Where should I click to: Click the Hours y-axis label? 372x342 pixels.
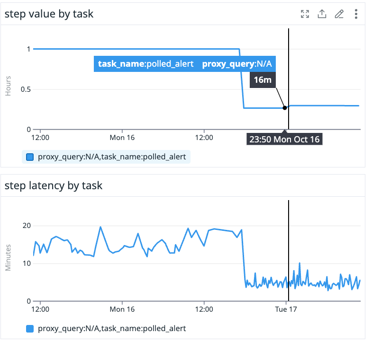[x=8, y=86]
